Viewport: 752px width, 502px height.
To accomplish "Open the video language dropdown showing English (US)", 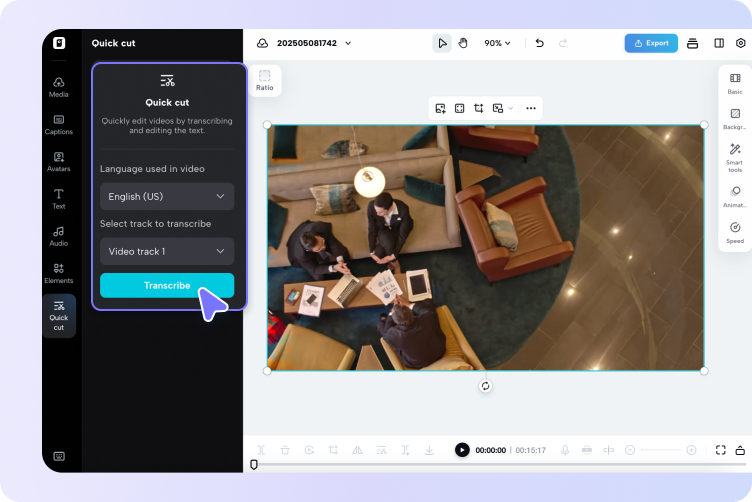I will (x=167, y=196).
